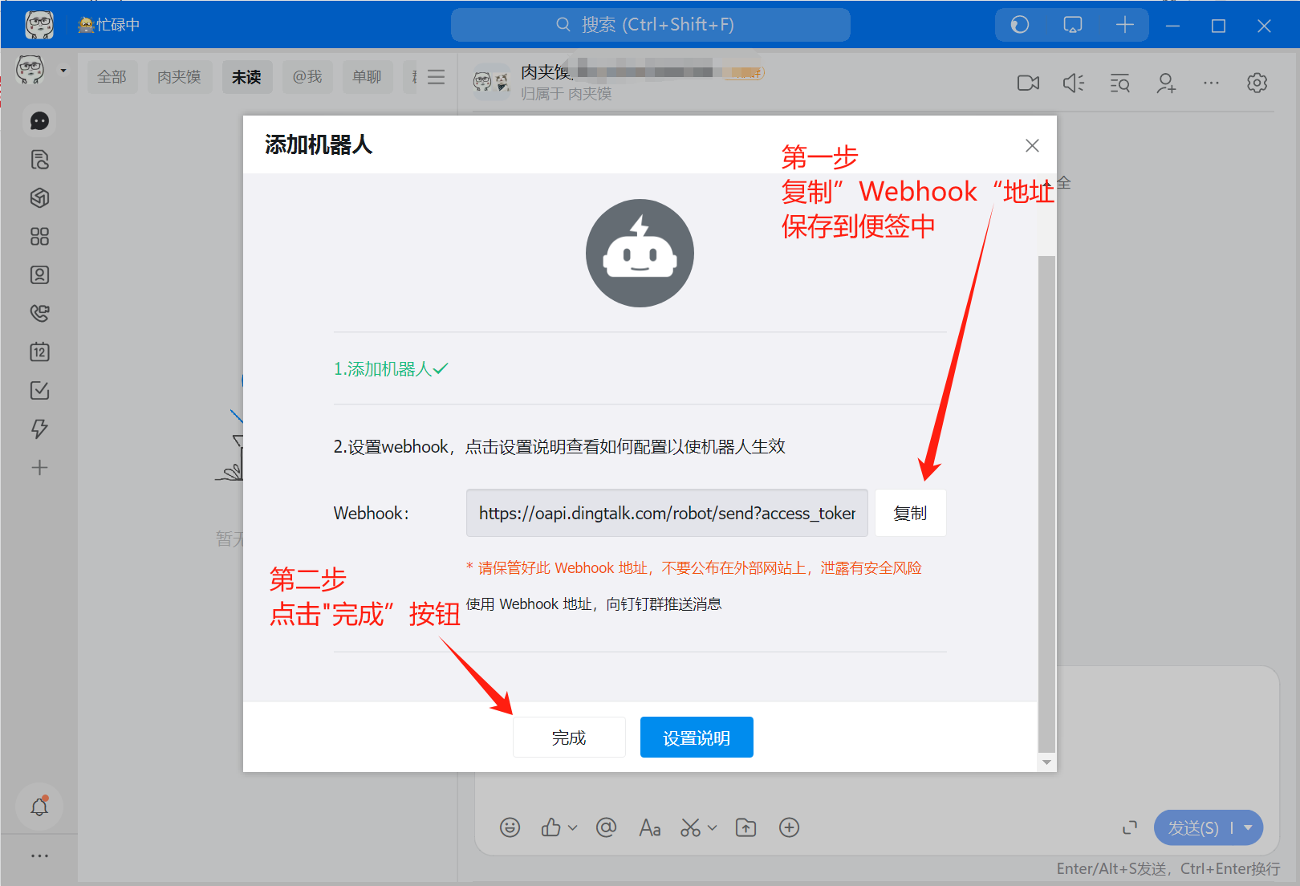Select the Webhook URL input field
This screenshot has height=886, width=1300.
[667, 513]
